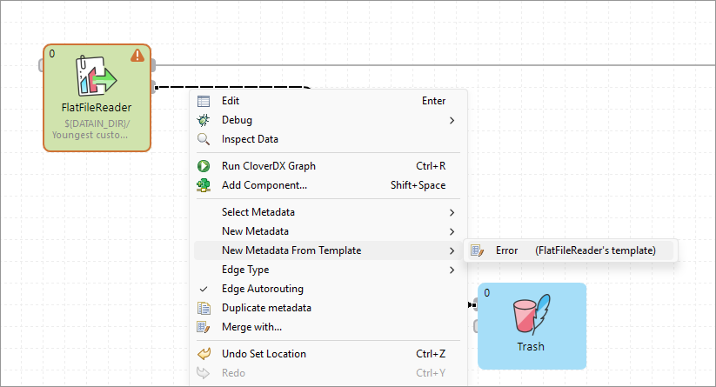Click the Edit icon in context menu
Viewport: 716px width, 387px height.
coord(204,101)
